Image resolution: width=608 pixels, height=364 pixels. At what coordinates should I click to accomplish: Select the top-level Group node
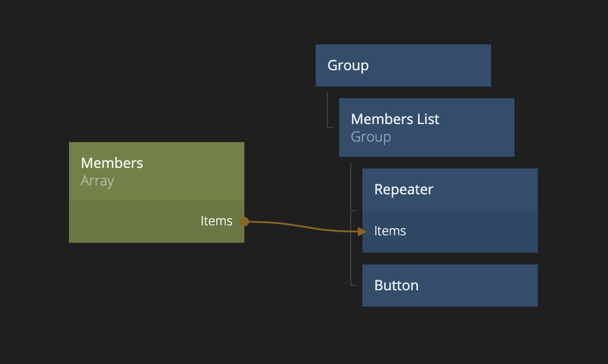[x=403, y=66]
